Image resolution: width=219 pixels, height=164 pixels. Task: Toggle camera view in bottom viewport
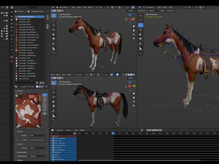coord(134,102)
